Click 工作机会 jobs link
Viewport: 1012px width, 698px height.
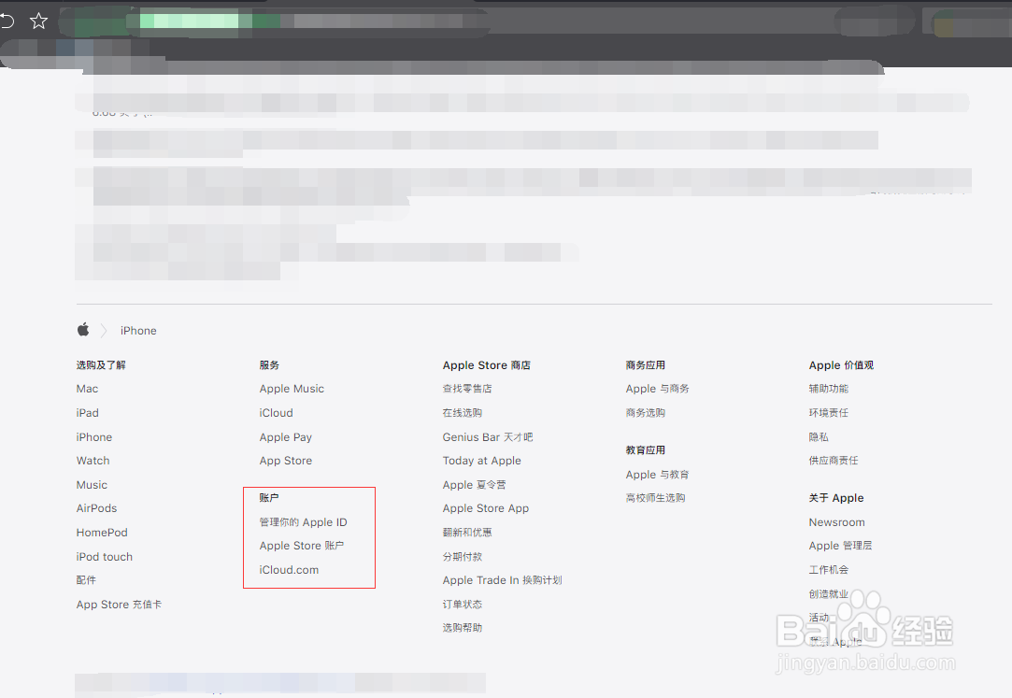click(x=829, y=570)
